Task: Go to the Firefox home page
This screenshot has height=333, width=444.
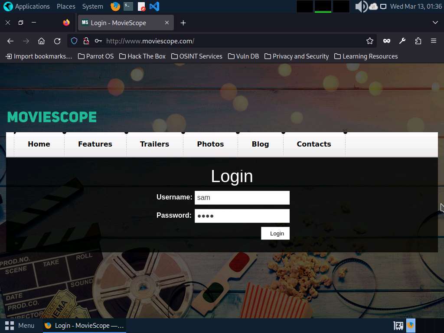Action: coord(41,41)
